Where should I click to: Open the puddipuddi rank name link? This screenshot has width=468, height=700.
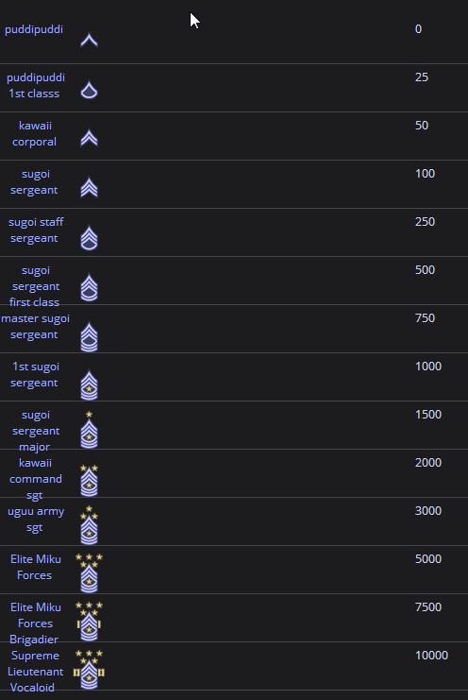tap(34, 29)
